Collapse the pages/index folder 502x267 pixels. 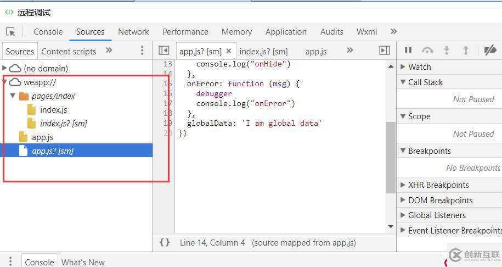[x=13, y=96]
